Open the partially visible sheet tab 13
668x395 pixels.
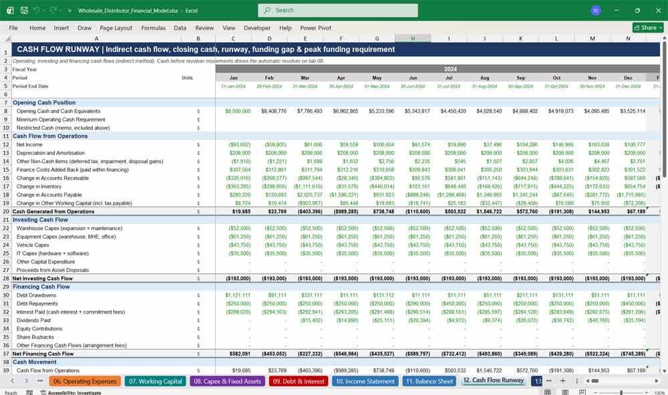[x=537, y=382]
